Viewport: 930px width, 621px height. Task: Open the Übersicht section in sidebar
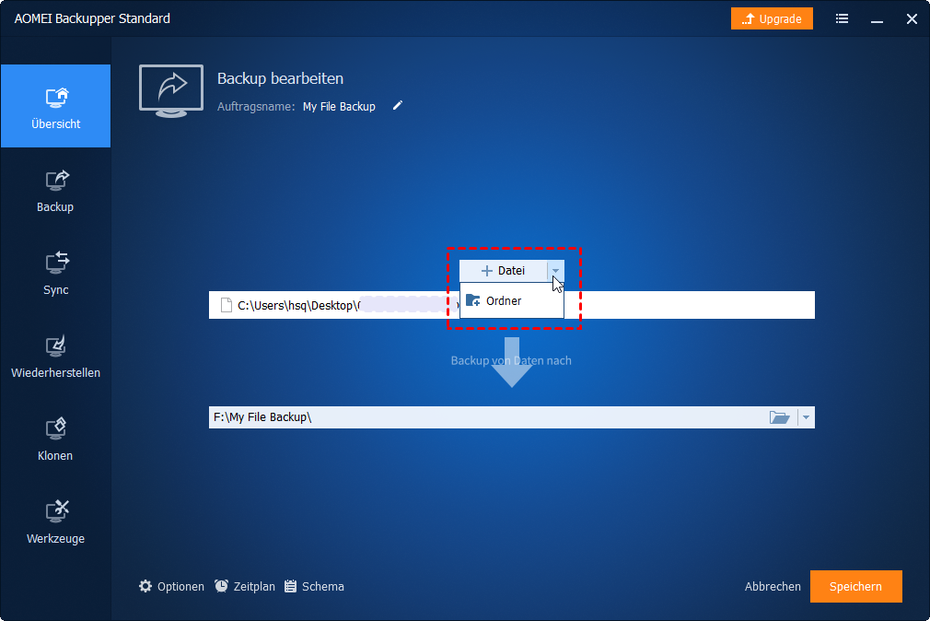[56, 106]
